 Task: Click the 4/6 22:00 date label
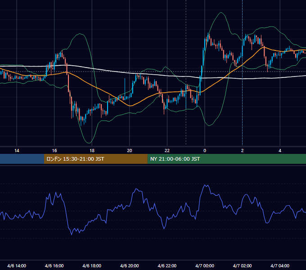tap(167, 265)
